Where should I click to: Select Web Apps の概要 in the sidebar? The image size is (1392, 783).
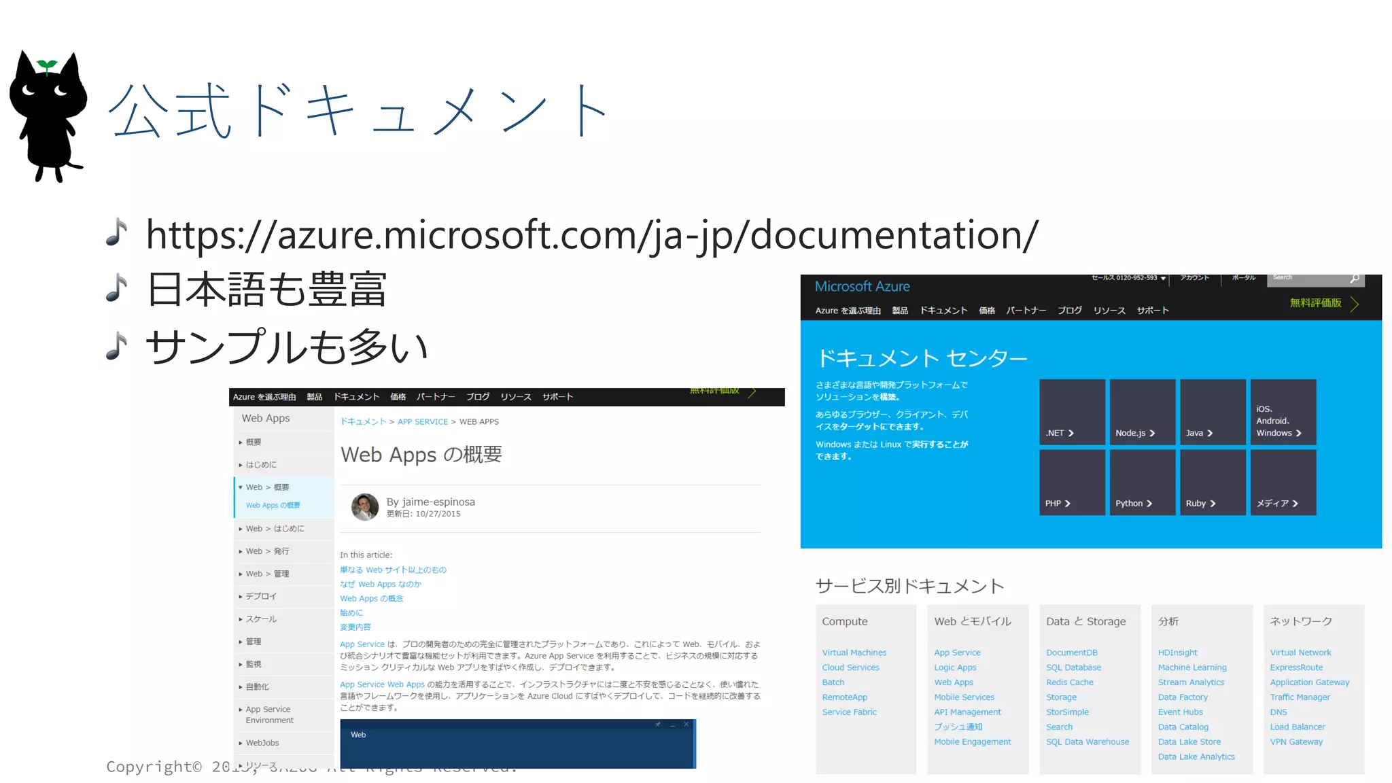(273, 506)
